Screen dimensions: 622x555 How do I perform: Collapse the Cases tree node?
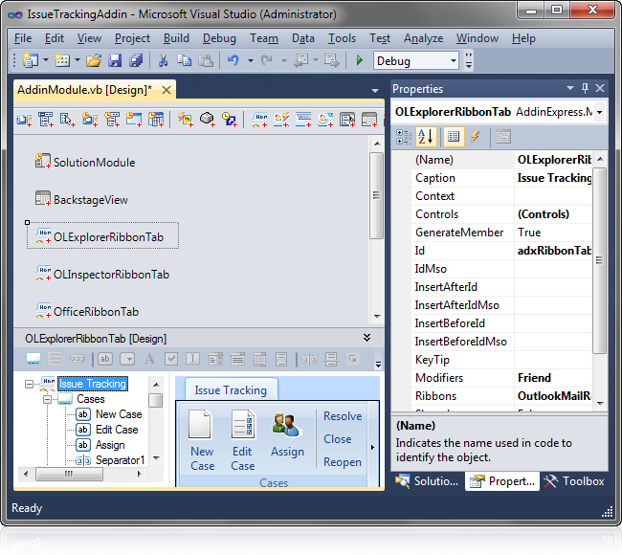[47, 399]
